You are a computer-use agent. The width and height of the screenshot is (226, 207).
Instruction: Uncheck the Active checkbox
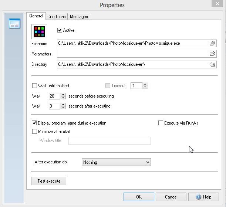(60, 30)
